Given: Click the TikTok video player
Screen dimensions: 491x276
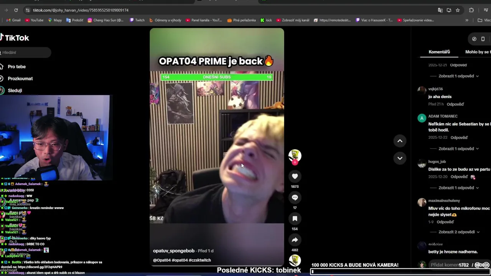Looking at the screenshot, I should [x=217, y=147].
